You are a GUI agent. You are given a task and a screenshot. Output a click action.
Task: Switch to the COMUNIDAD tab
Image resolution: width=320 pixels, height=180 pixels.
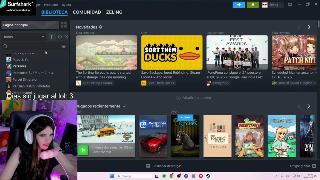tap(87, 12)
